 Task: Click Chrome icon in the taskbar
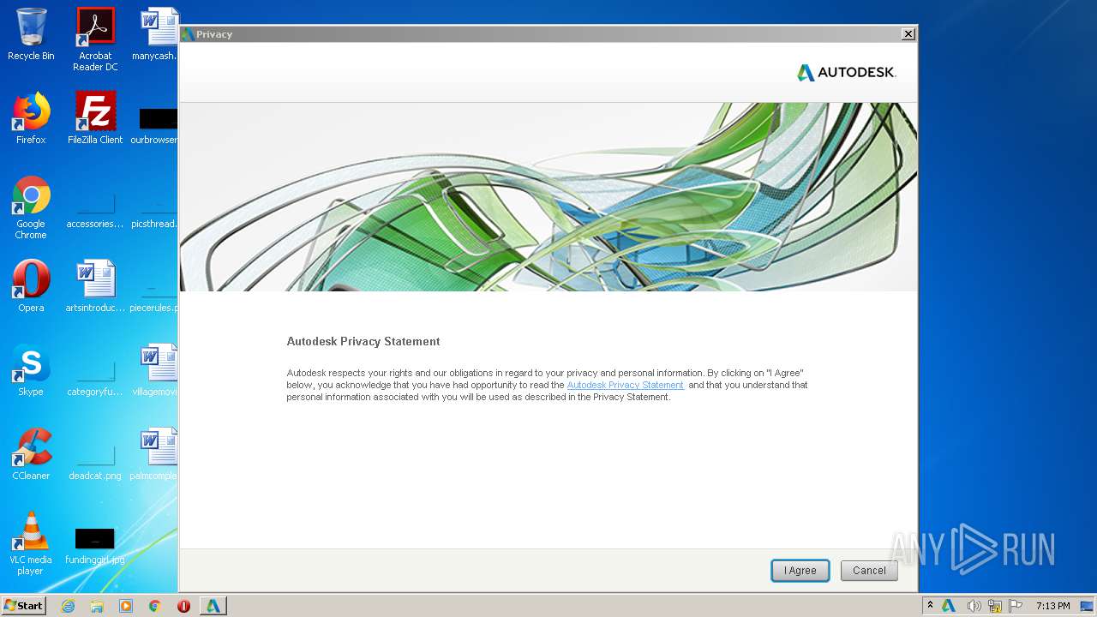point(155,606)
